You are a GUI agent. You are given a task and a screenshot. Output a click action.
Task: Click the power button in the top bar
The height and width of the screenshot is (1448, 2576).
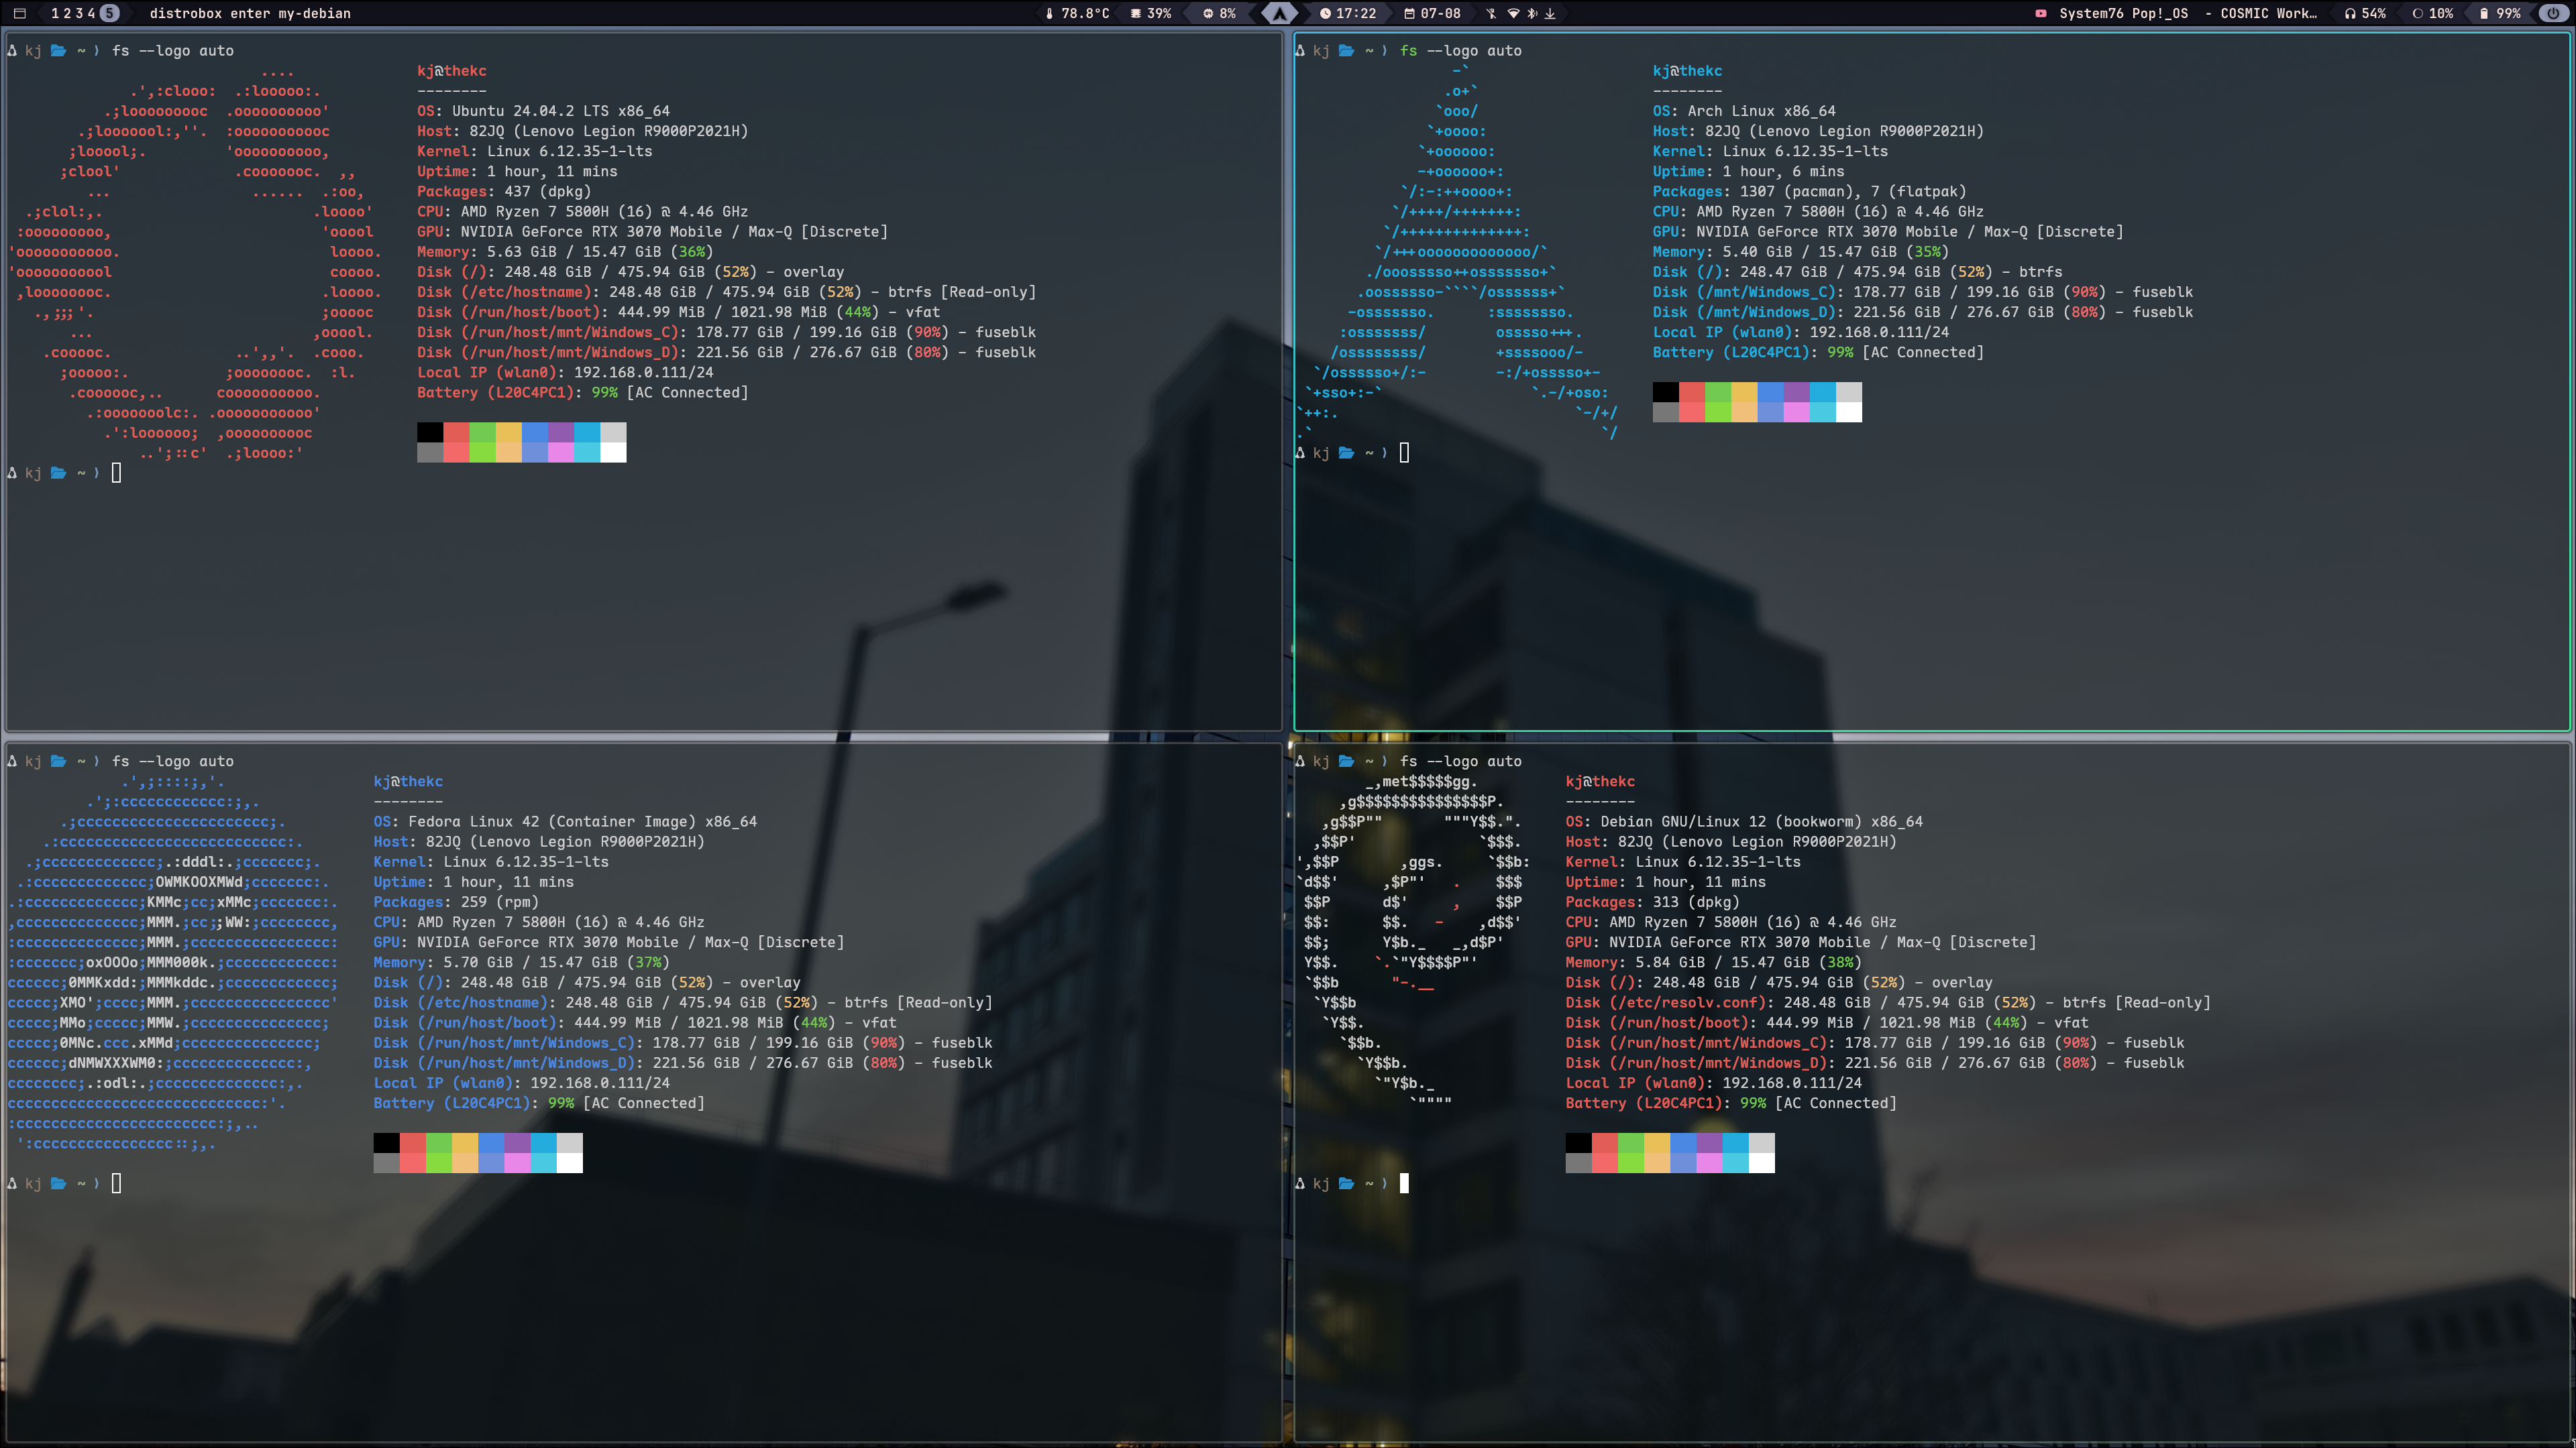point(2553,13)
